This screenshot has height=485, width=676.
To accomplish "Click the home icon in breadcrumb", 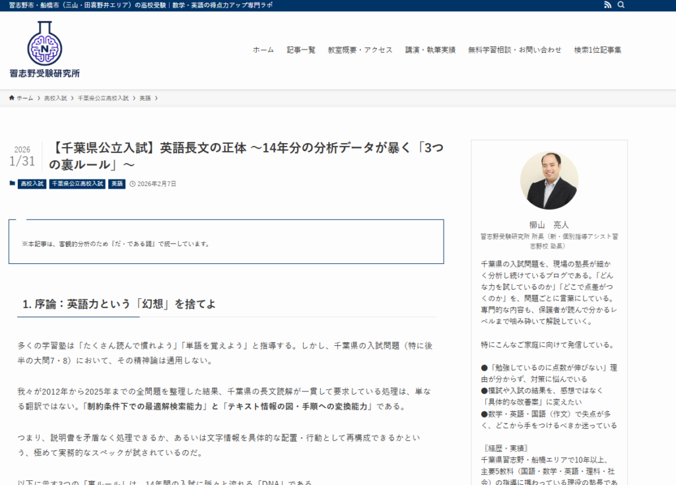I will 12,98.
